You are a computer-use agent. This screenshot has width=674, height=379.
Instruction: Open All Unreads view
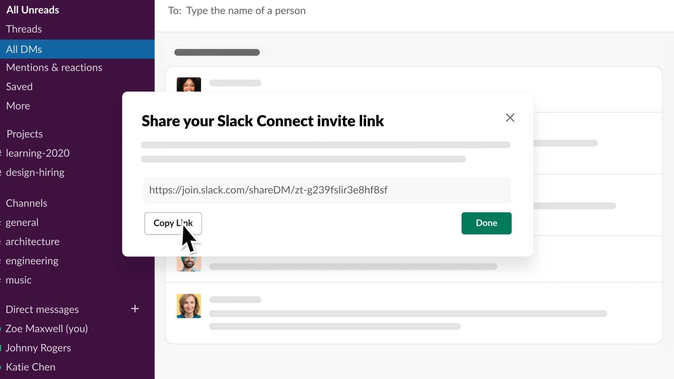[x=32, y=10]
